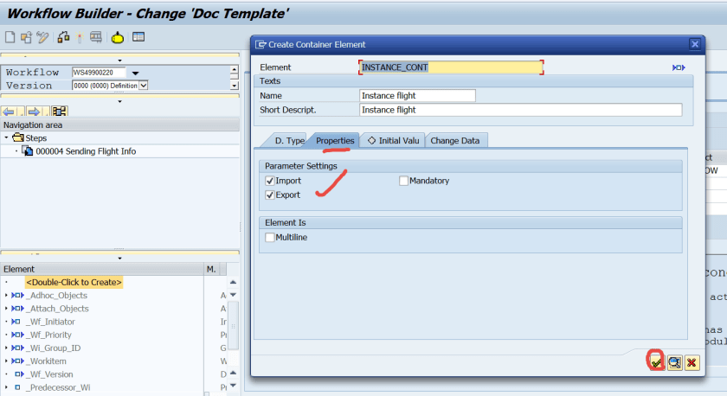Click the blue back arrow in navigation toolbar

(x=9, y=112)
